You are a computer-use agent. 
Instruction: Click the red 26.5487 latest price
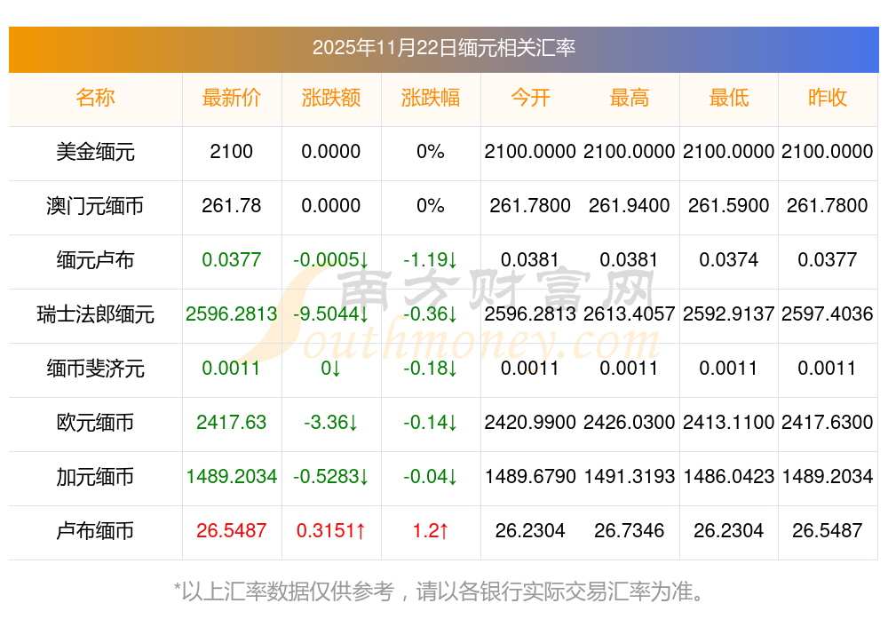(231, 531)
